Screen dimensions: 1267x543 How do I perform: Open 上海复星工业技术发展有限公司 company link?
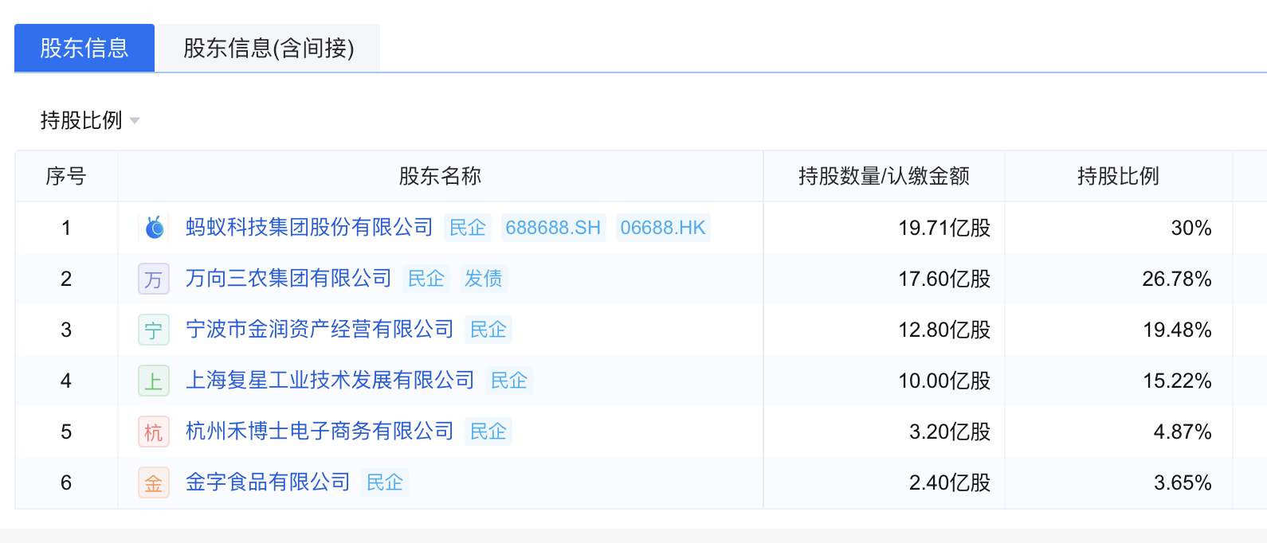click(x=330, y=381)
